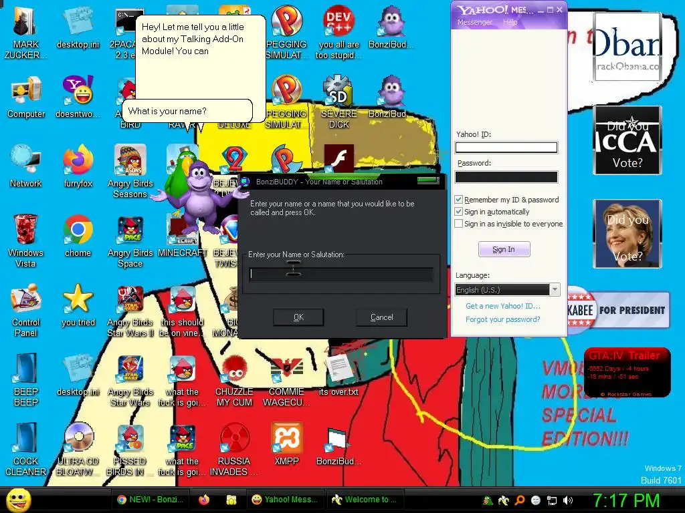Launch Angry Birds Star Wars II shortcut
The height and width of the screenshot is (513, 685).
pyautogui.click(x=130, y=310)
